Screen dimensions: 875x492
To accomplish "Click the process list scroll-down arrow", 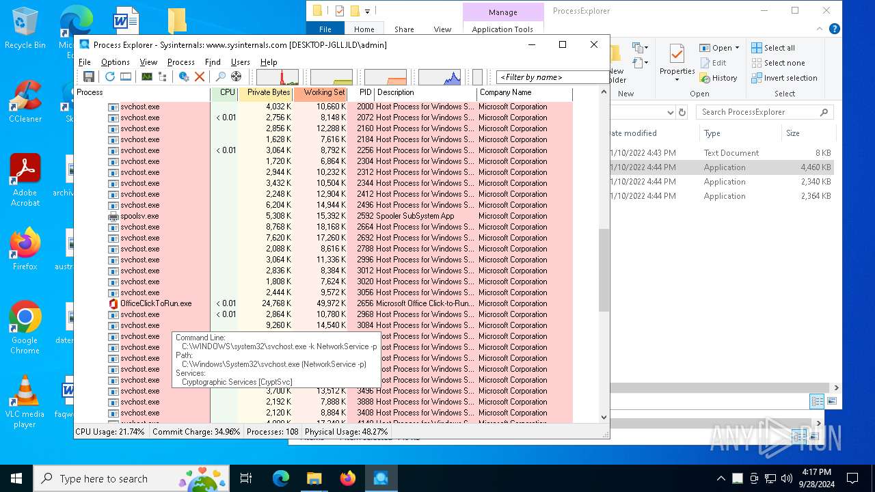I will [x=604, y=417].
